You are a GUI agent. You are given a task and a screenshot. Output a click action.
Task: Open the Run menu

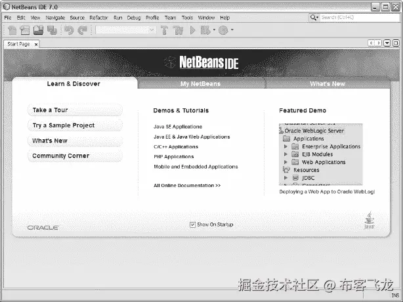(118, 18)
